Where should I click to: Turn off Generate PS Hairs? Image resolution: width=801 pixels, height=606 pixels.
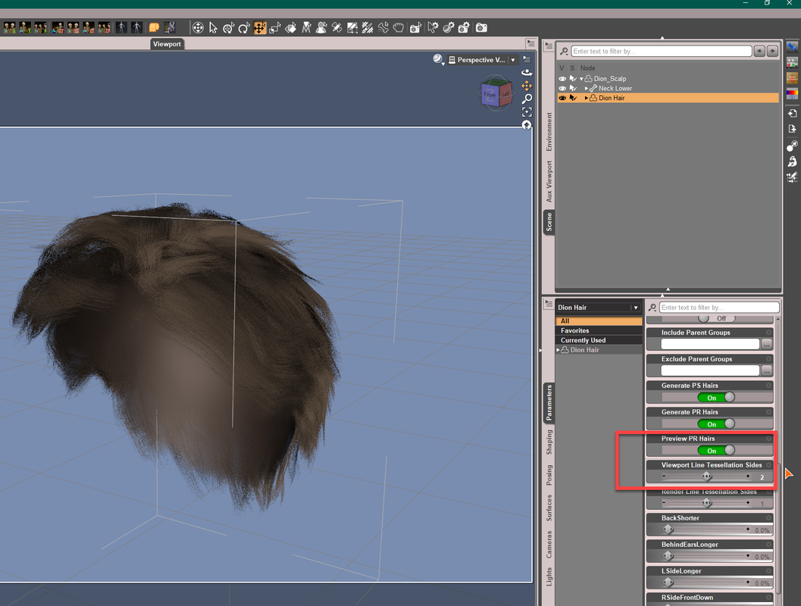tap(717, 398)
